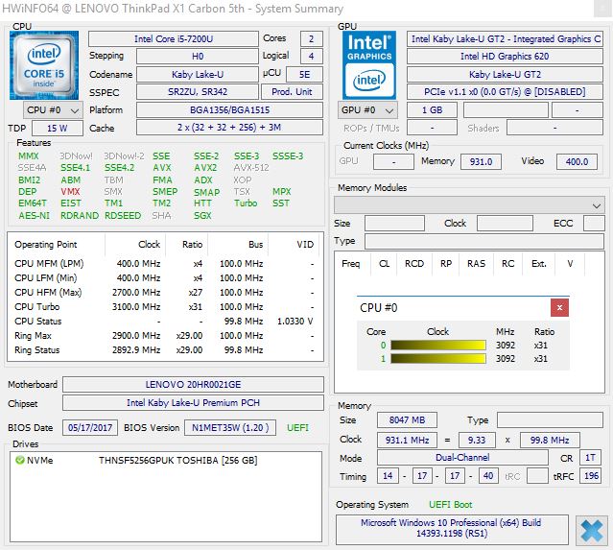Click the green NVMe drive status icon
This screenshot has height=550, width=613.
(20, 461)
